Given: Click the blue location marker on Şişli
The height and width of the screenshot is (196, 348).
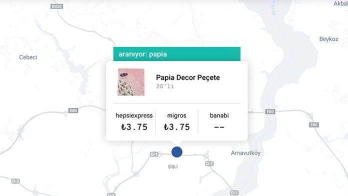Looking at the screenshot, I should pos(177,152).
